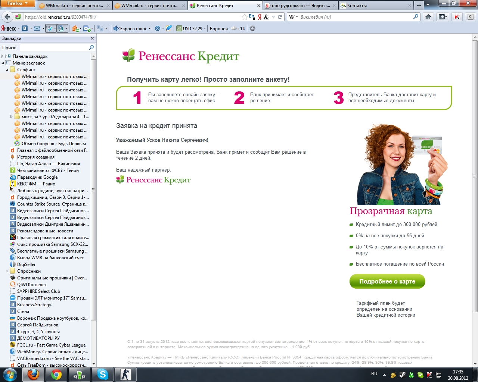Open the 'QIWI Кошелек' bookmark

pos(28,285)
